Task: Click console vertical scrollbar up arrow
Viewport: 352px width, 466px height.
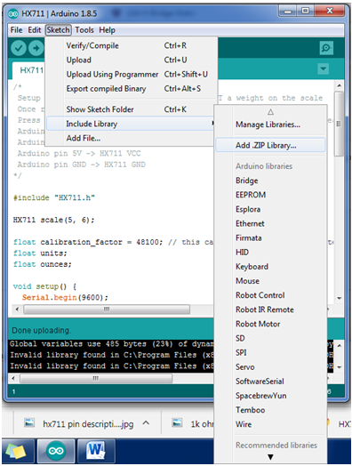Action: click(340, 346)
